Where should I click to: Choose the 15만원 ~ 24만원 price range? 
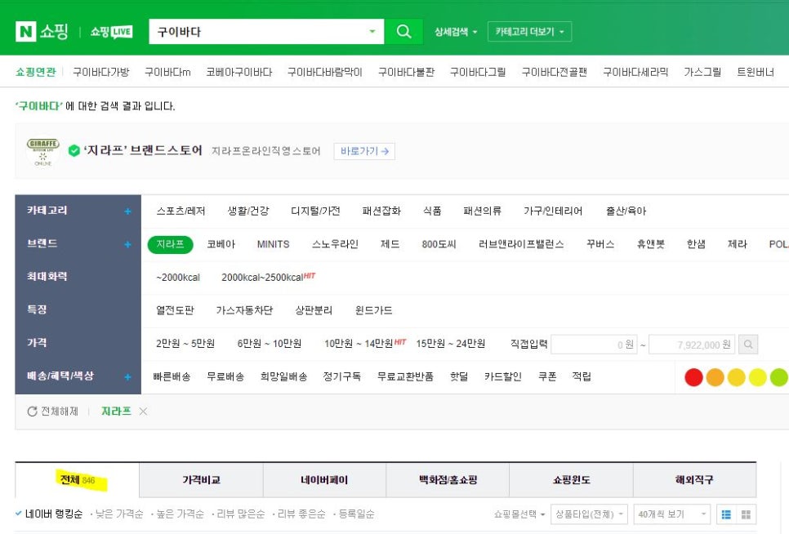click(x=451, y=344)
